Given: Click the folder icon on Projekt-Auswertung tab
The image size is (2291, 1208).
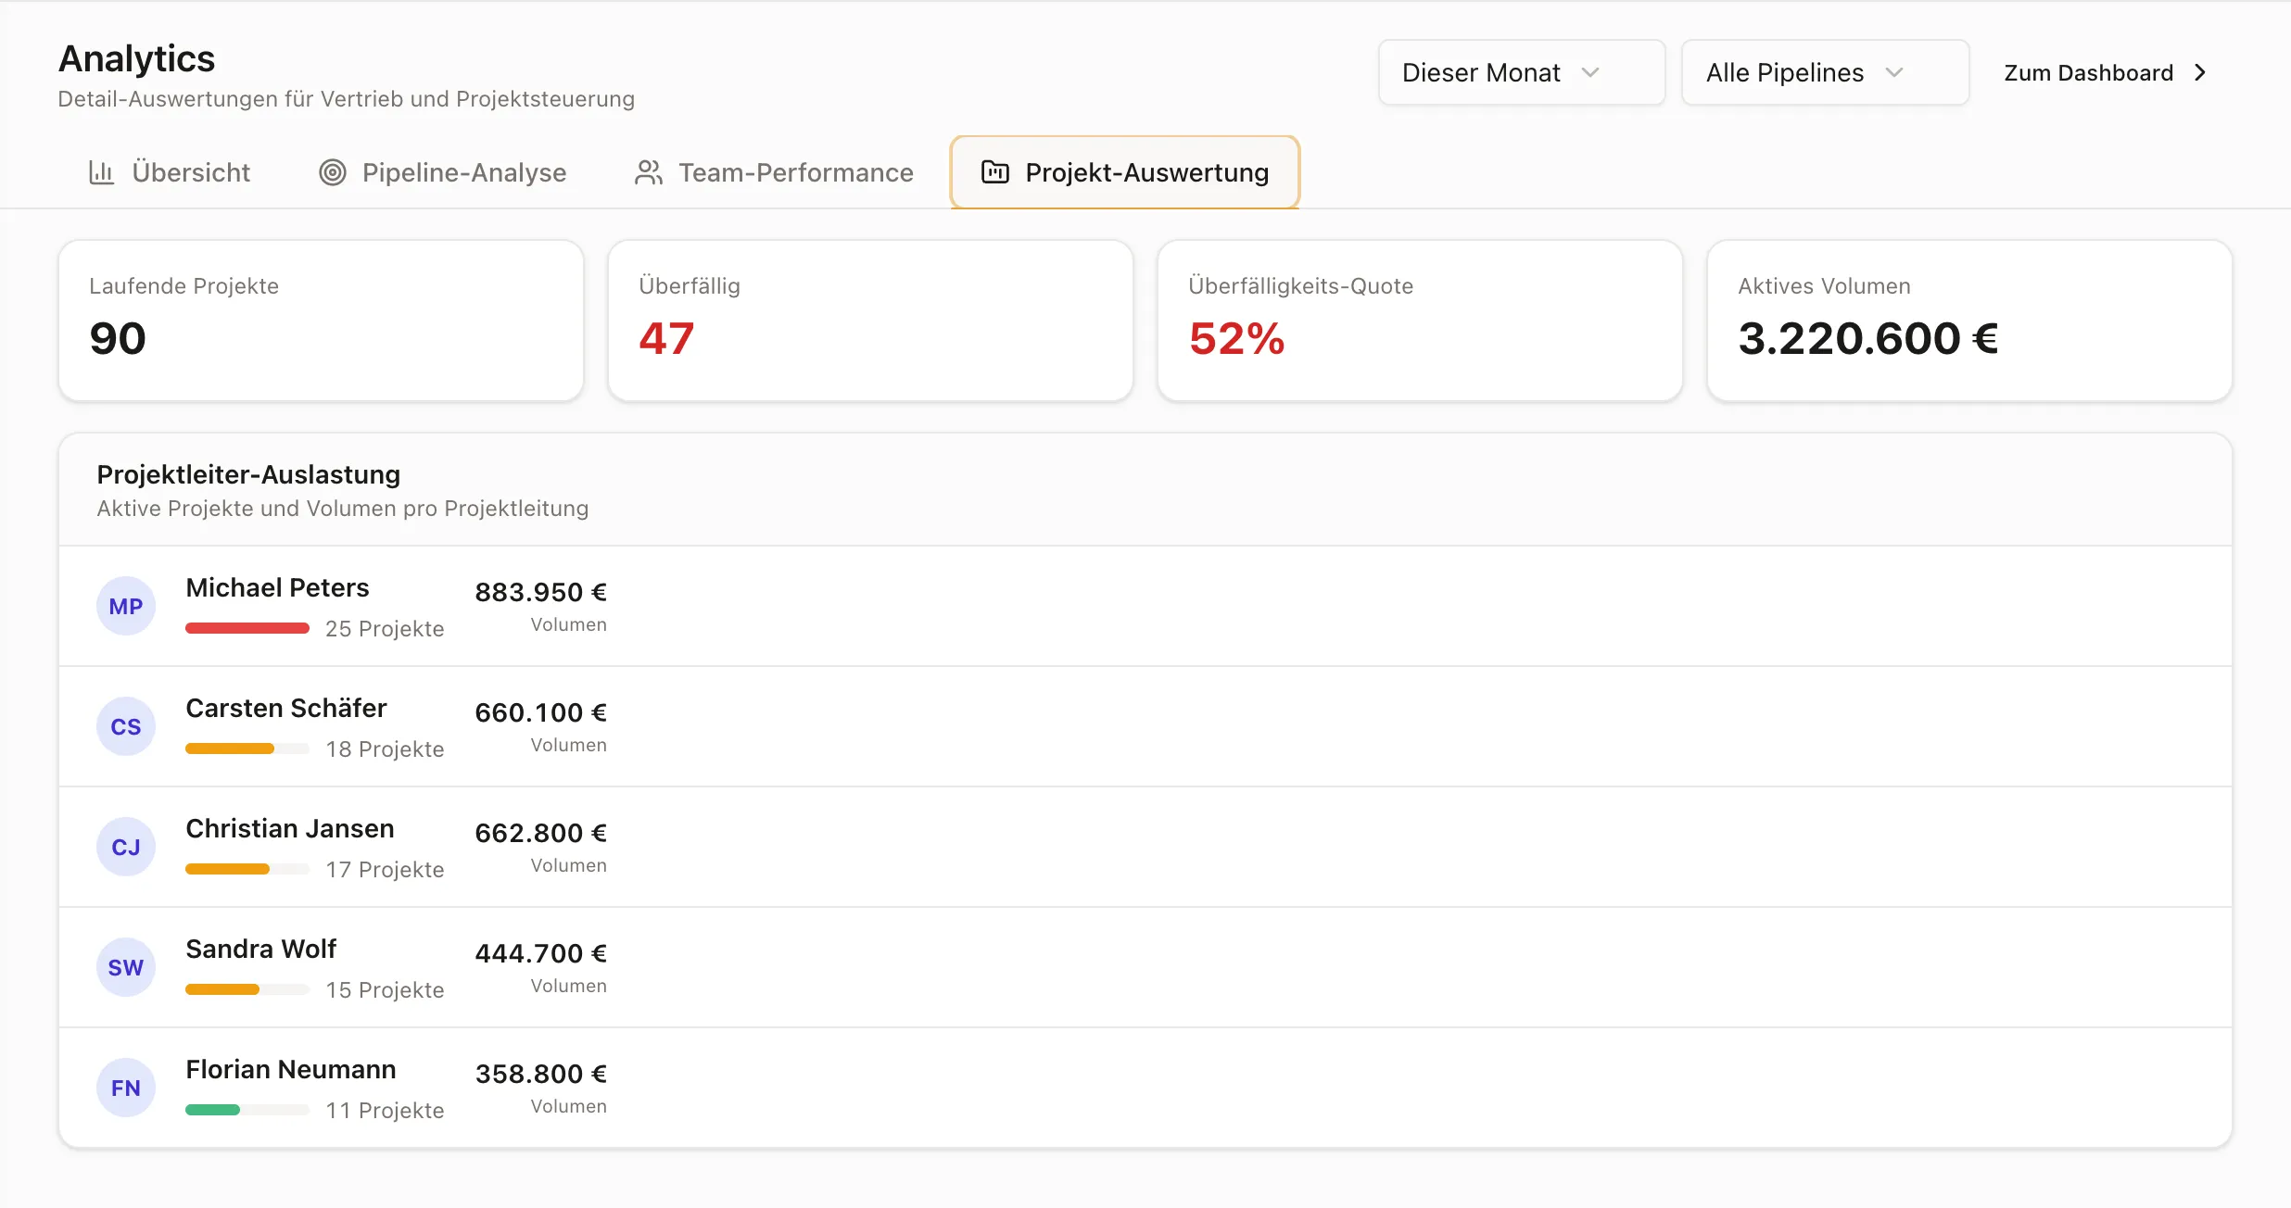Looking at the screenshot, I should click(995, 172).
